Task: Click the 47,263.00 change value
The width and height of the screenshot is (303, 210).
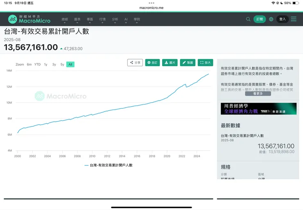Action: (73, 49)
